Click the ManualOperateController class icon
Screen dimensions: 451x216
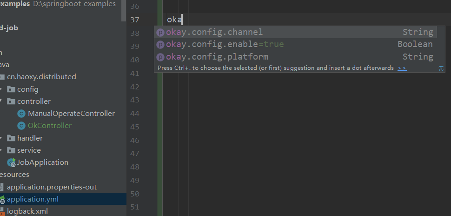point(21,114)
